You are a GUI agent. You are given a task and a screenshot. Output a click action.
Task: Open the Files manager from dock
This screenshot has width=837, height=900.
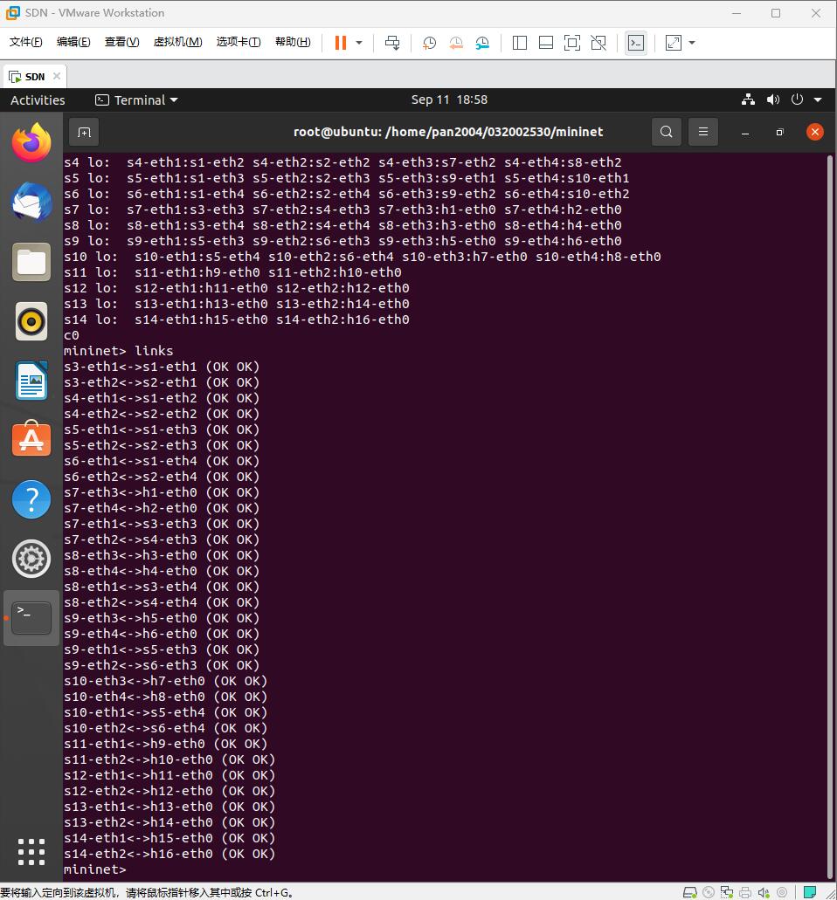click(31, 262)
